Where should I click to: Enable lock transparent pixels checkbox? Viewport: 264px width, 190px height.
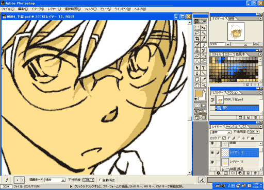tap(220, 138)
